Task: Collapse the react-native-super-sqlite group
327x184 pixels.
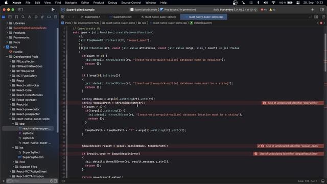Action: (10, 119)
